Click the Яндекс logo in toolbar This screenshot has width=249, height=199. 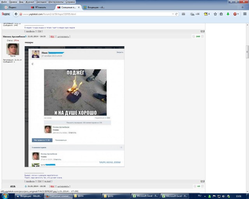[x=6, y=14]
